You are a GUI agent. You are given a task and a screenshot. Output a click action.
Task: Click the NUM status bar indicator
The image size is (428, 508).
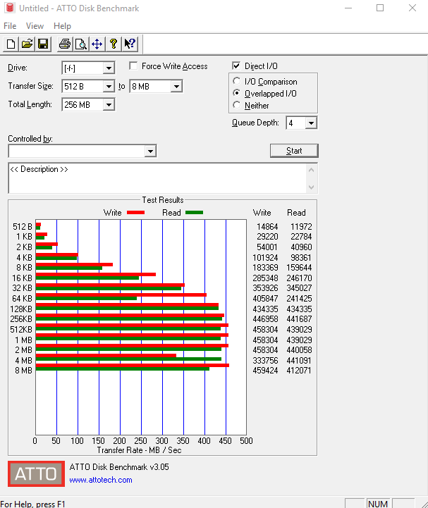[378, 504]
